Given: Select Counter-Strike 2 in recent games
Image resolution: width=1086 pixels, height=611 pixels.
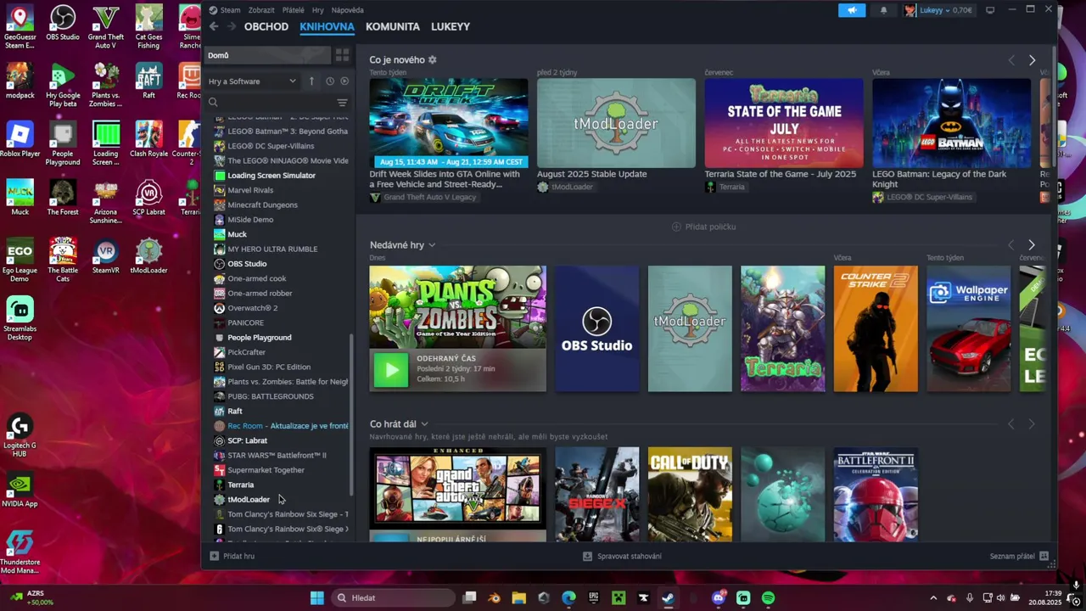Looking at the screenshot, I should [x=876, y=328].
